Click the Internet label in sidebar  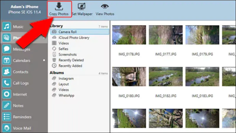(x=20, y=94)
